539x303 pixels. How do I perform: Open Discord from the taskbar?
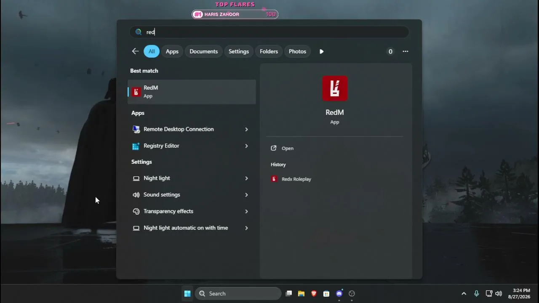pyautogui.click(x=339, y=294)
